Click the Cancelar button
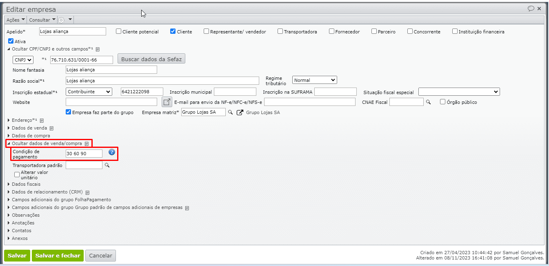The image size is (549, 266). click(x=100, y=255)
